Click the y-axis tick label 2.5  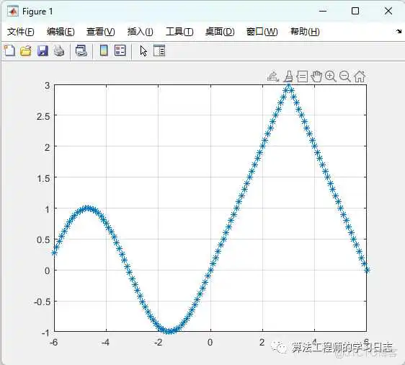click(x=43, y=116)
